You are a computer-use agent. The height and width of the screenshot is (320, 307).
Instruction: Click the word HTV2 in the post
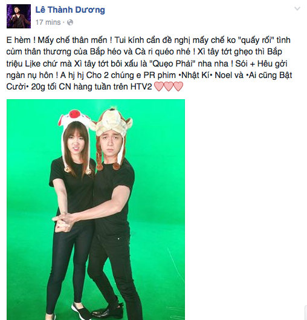pos(141,87)
